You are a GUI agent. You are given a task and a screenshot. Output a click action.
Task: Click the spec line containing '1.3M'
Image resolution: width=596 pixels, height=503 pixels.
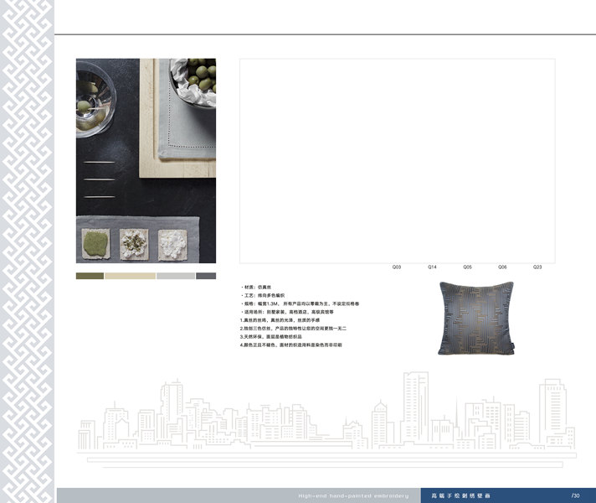click(300, 303)
